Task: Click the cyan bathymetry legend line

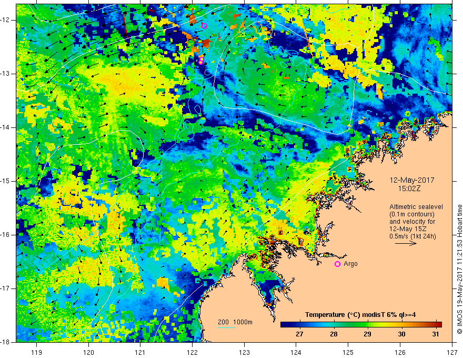Action: click(227, 327)
